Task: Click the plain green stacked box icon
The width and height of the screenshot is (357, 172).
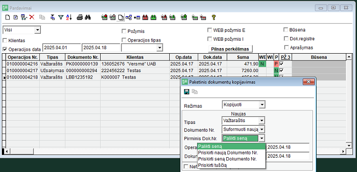Action: click(153, 18)
